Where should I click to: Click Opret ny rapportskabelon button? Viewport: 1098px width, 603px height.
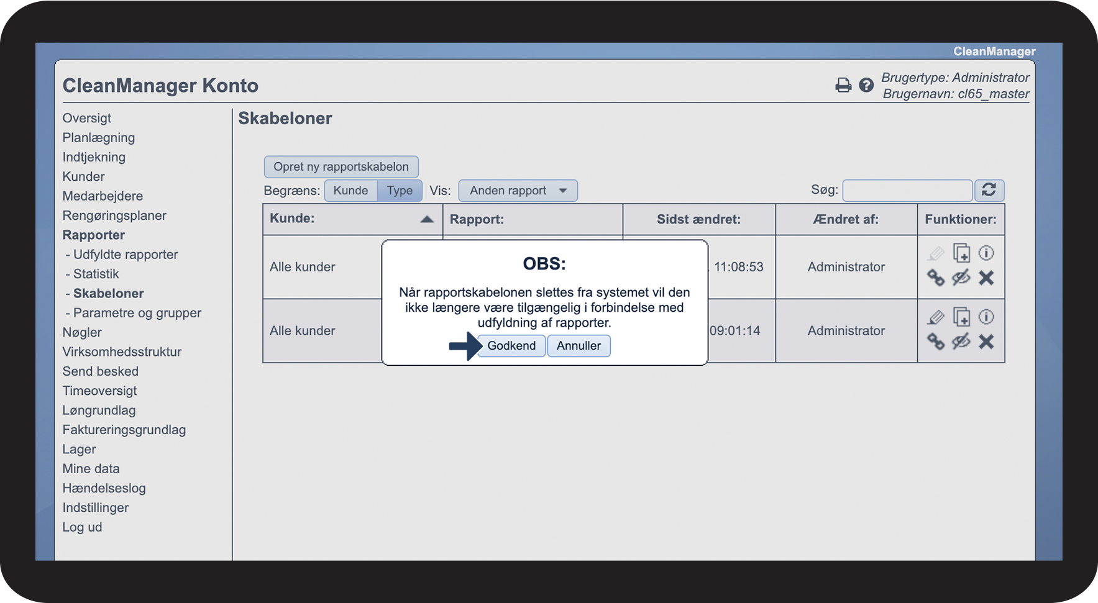(x=341, y=166)
